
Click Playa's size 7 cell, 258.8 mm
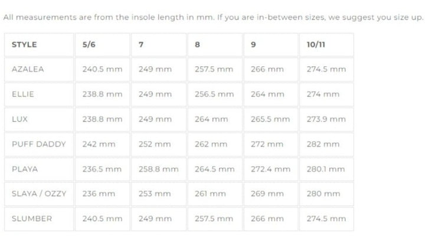coord(158,169)
